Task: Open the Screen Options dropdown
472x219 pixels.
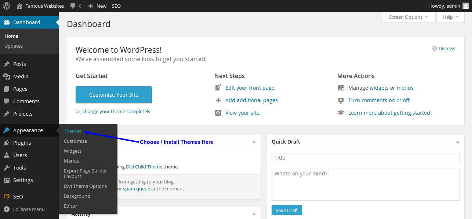Action: click(x=408, y=17)
